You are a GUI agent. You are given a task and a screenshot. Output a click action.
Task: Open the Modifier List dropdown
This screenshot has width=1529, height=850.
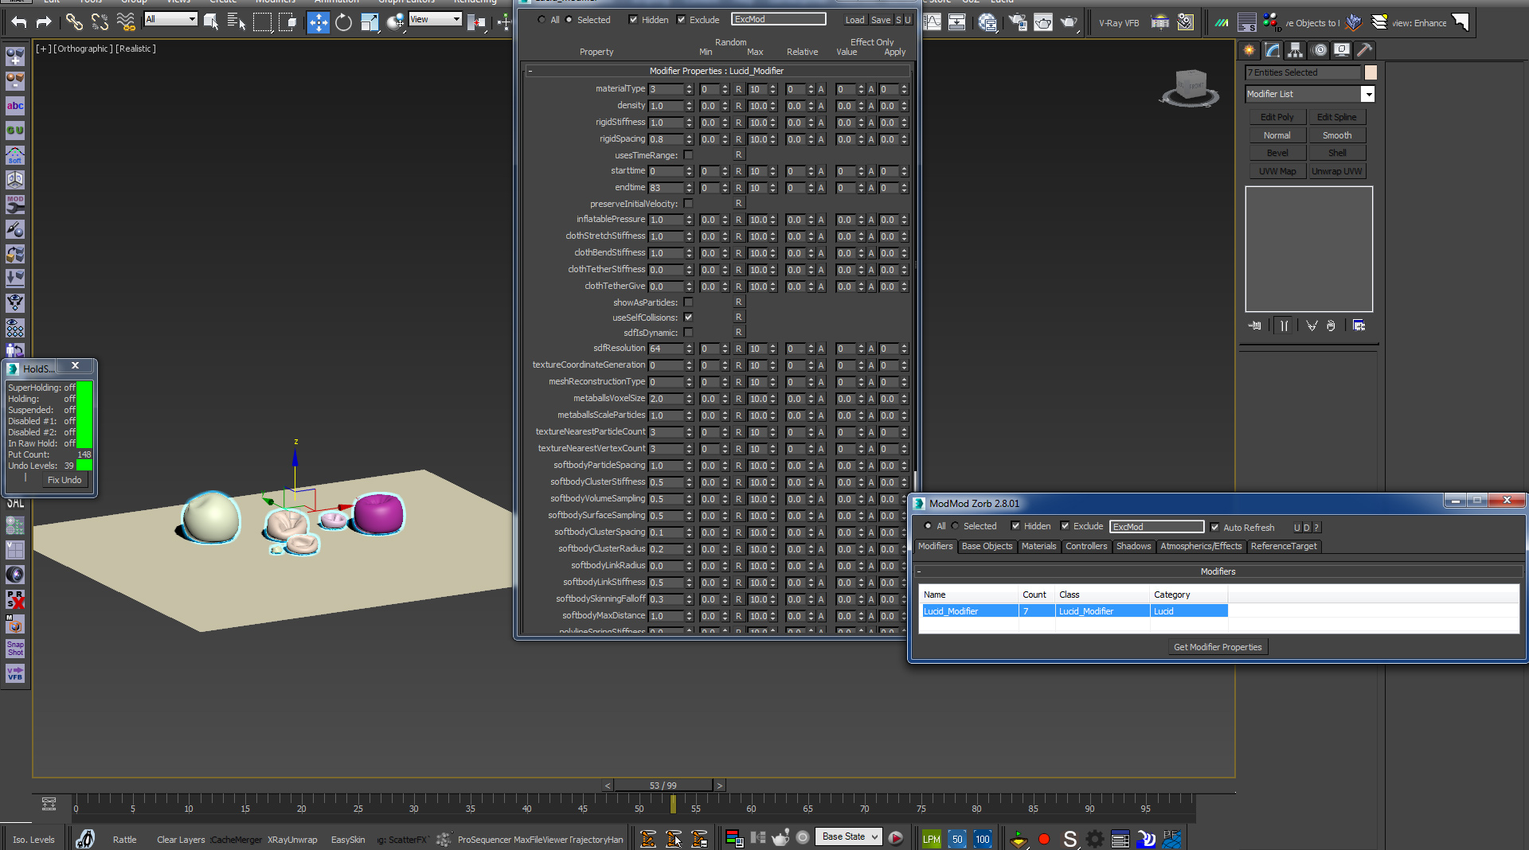pyautogui.click(x=1367, y=94)
